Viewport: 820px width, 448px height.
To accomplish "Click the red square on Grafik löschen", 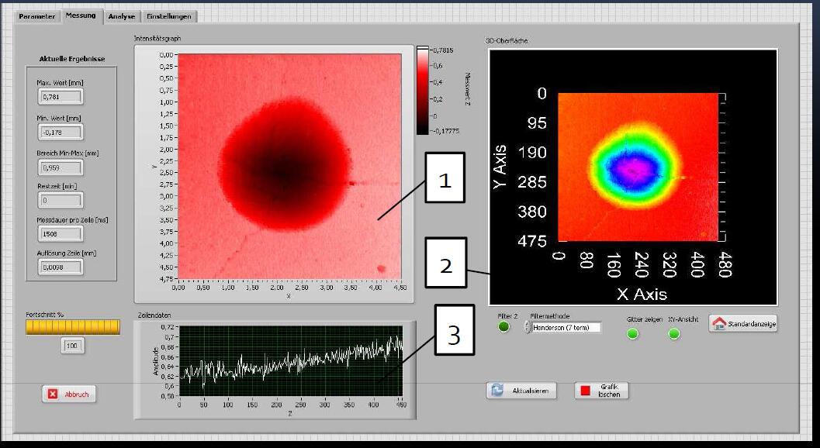I will (586, 391).
